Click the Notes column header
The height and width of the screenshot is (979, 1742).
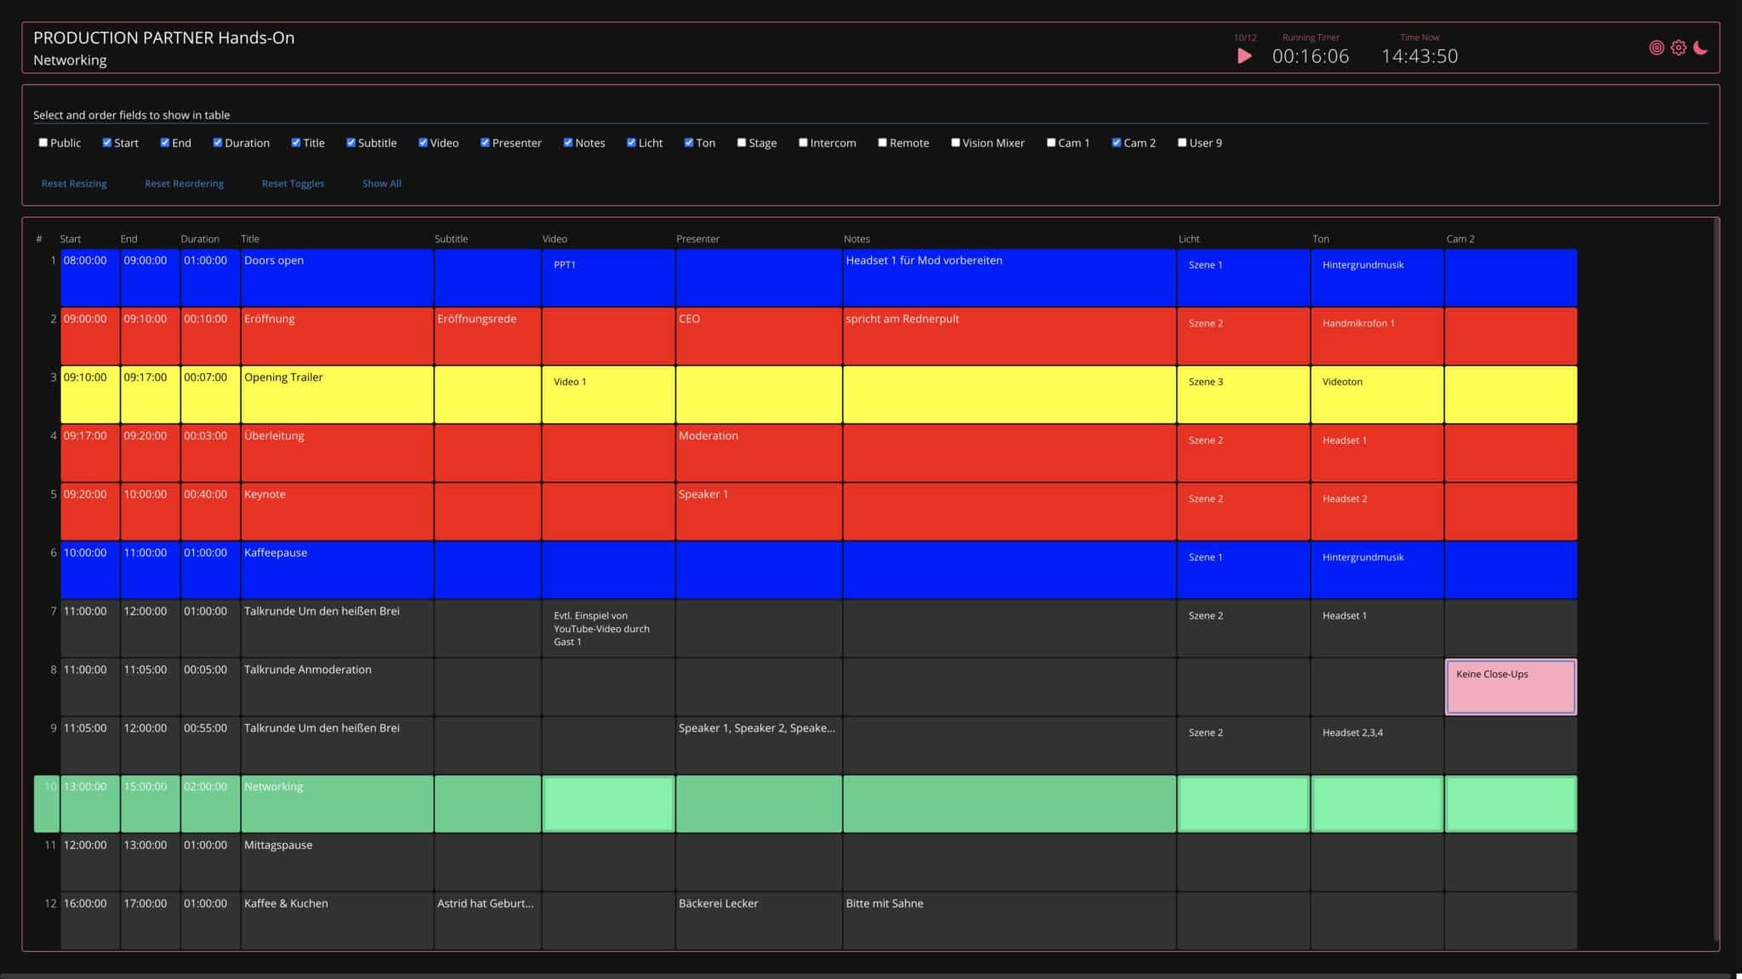(x=857, y=239)
